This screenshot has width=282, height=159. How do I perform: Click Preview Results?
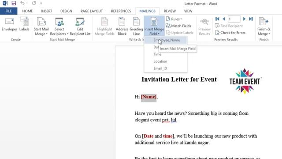pyautogui.click(x=204, y=27)
